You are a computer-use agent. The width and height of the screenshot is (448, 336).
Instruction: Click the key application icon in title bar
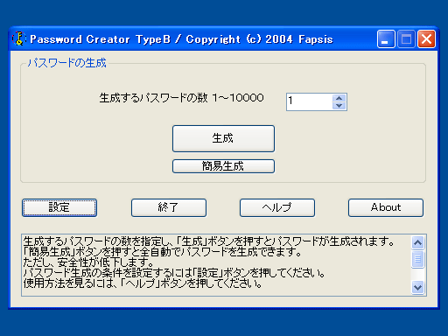click(19, 38)
